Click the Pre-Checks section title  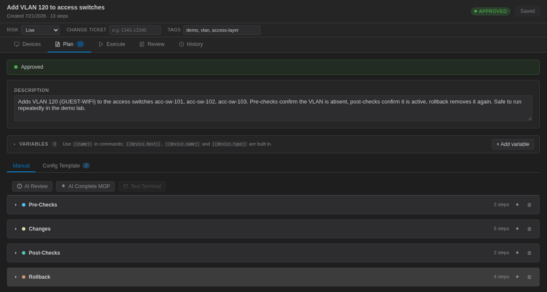(43, 205)
